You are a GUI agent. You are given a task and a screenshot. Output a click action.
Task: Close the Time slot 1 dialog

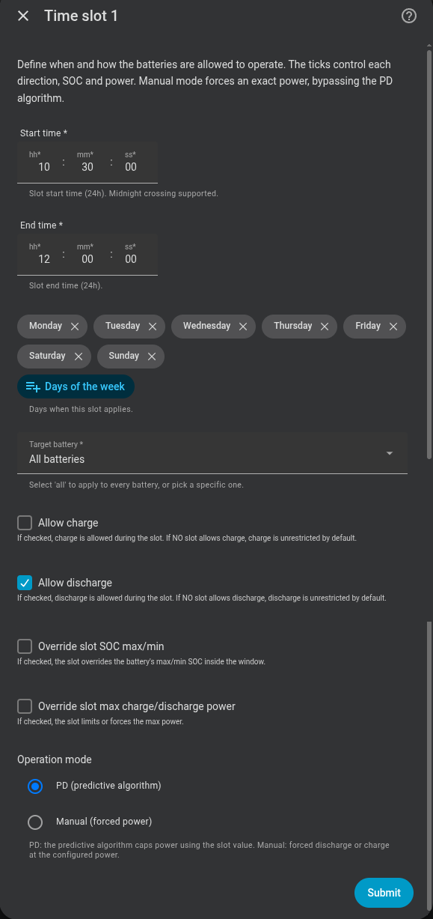[x=23, y=16]
